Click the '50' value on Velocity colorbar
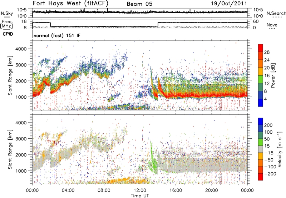The width and height of the screenshot is (286, 198). pyautogui.click(x=267, y=139)
